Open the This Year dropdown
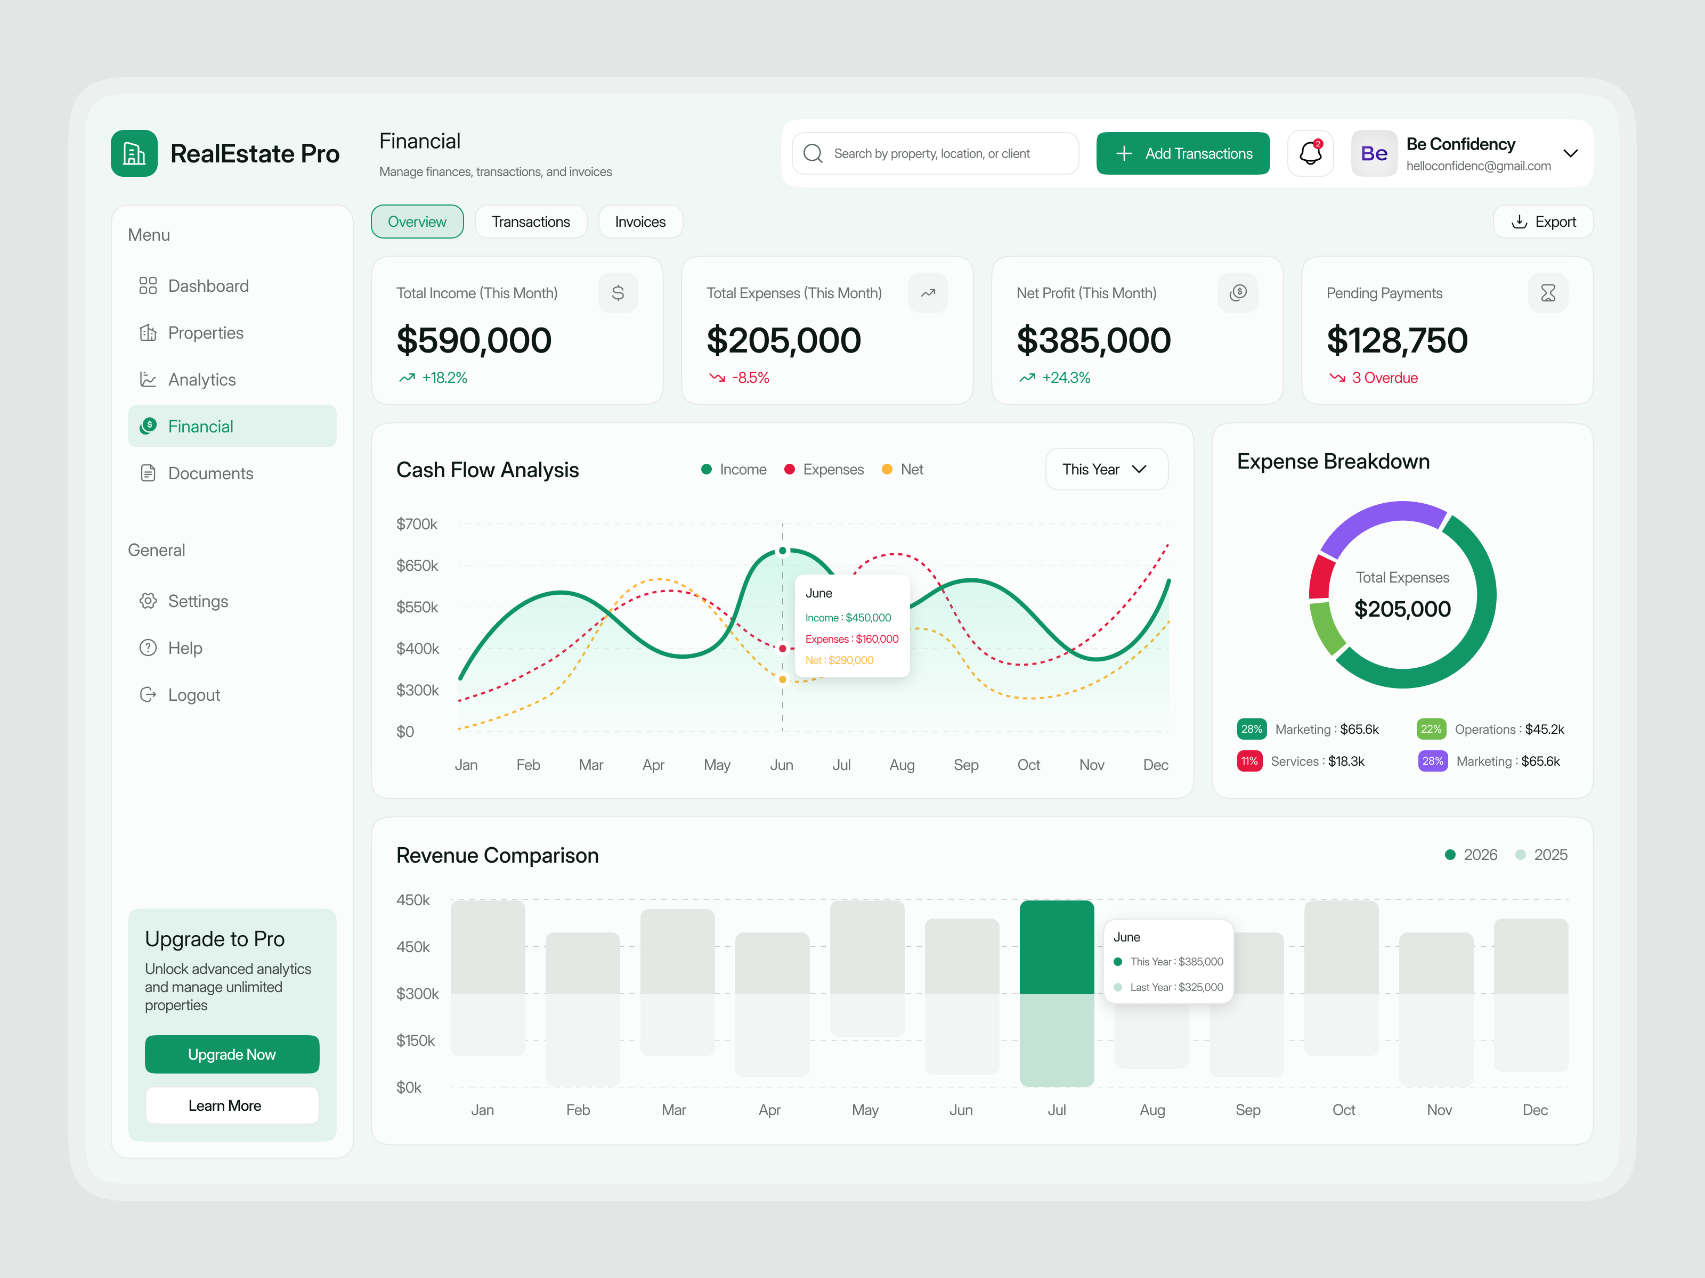 click(1107, 469)
